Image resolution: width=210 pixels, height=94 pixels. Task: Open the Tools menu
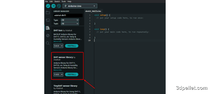pyautogui.click(x=64, y=2)
